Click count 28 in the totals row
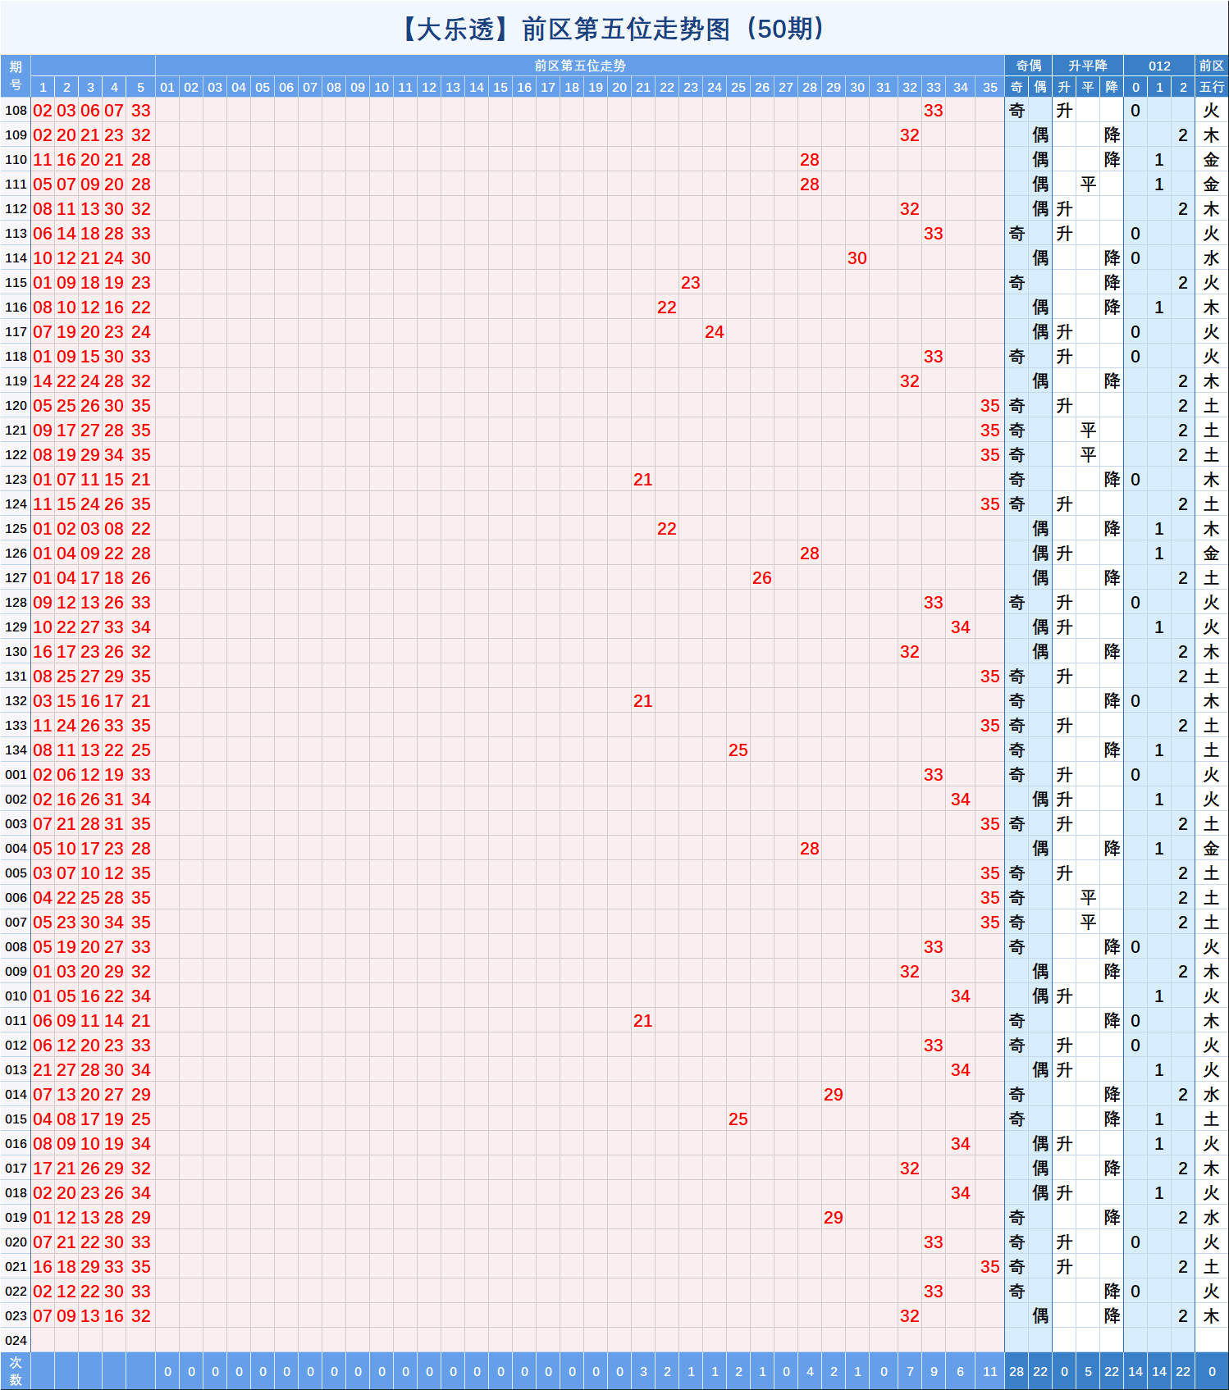 (x=1017, y=1371)
